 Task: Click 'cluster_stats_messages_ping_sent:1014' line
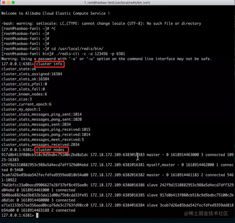tap(41, 114)
